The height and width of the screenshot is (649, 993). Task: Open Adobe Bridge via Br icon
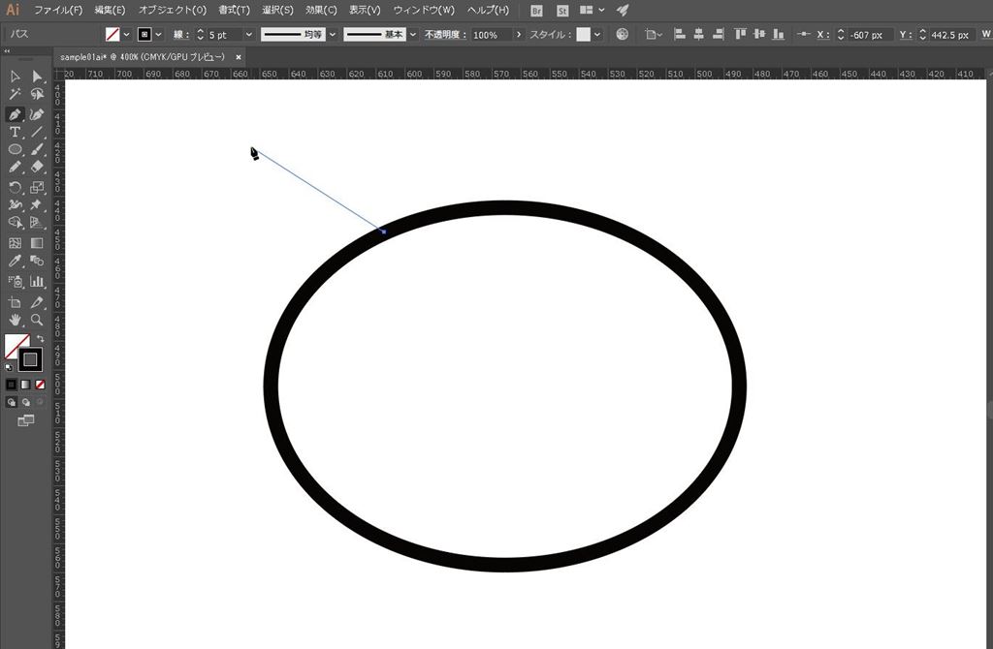click(x=537, y=10)
